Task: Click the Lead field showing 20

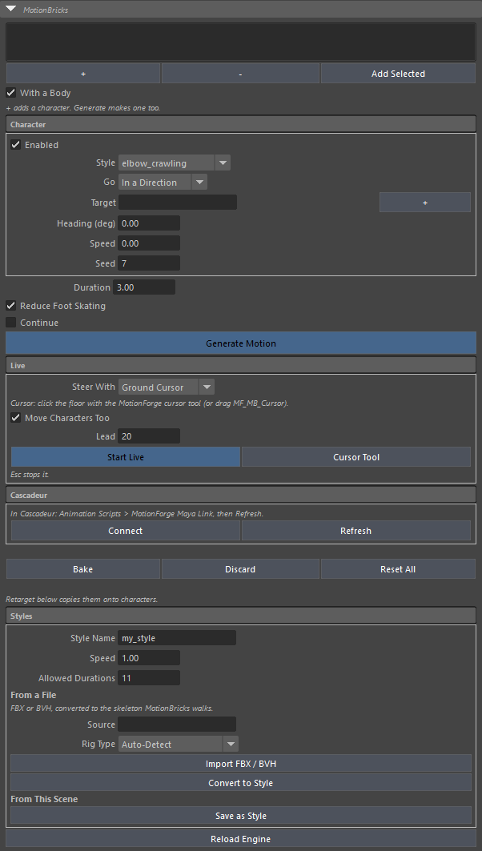Action: point(149,436)
